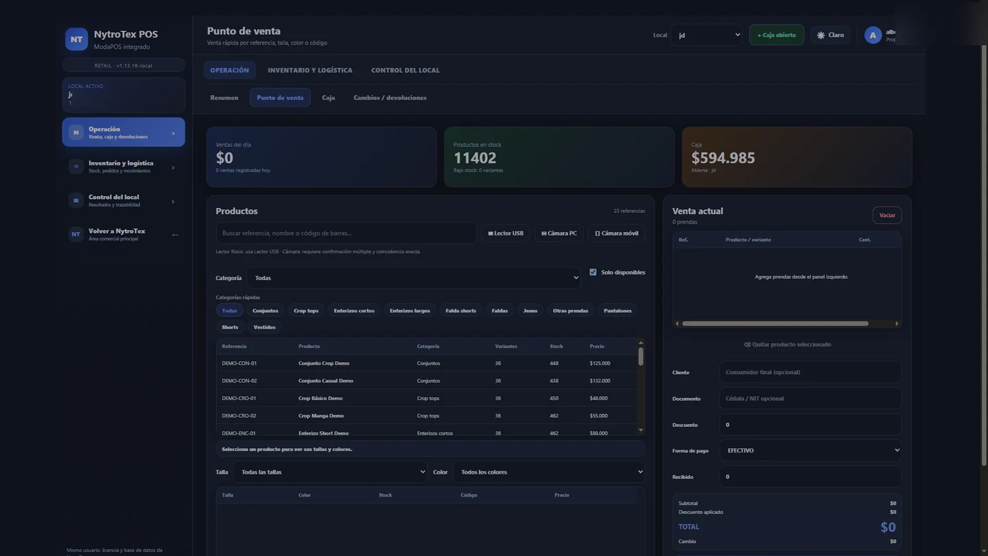988x556 pixels.
Task: Click the products table vertical scrollbar
Action: pos(641,357)
